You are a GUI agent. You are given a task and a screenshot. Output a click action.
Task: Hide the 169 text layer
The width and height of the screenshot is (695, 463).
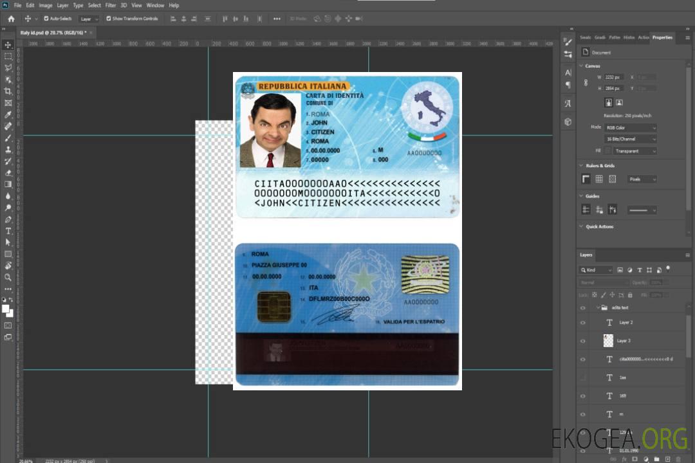pyautogui.click(x=583, y=396)
